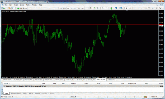Select the M5 timeframe button

(x=61, y=8)
